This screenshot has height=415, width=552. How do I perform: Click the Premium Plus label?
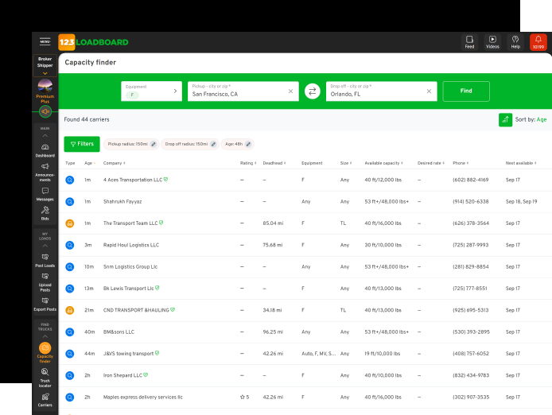tap(45, 99)
